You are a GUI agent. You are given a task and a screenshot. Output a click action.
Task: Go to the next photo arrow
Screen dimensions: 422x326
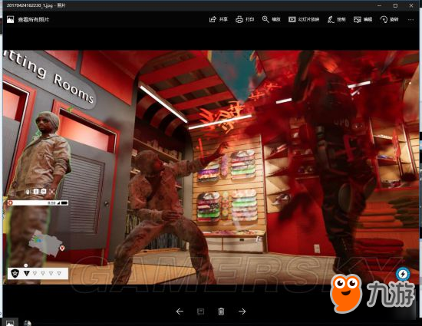242,311
